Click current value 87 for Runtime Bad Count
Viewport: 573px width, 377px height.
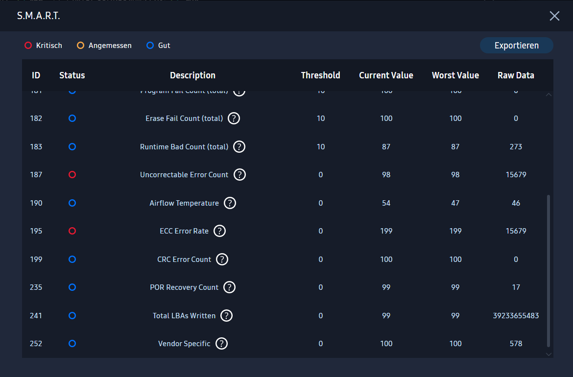click(x=386, y=147)
